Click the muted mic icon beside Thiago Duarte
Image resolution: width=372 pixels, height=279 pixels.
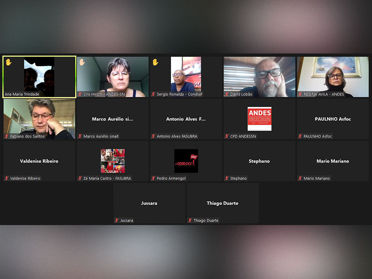pyautogui.click(x=190, y=220)
